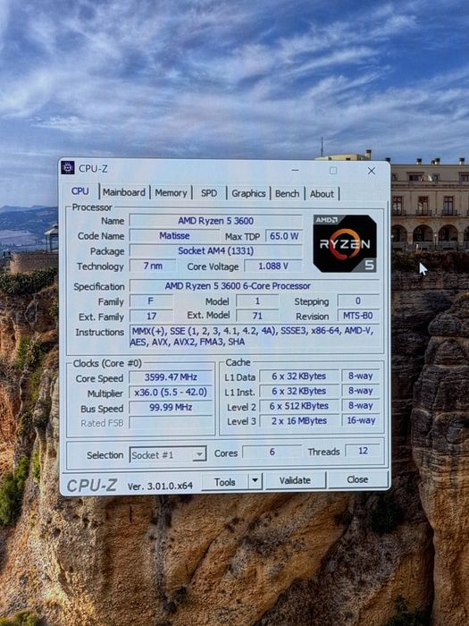The image size is (469, 626).
Task: Click the Core Voltage value 1.088 V
Action: pyautogui.click(x=273, y=266)
